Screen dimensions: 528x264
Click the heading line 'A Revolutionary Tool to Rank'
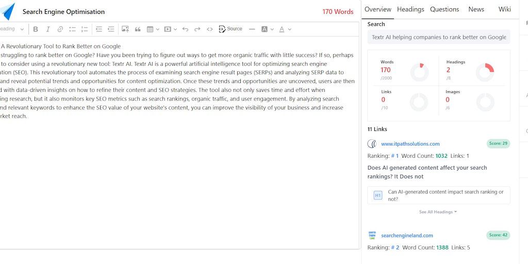pyautogui.click(x=60, y=46)
